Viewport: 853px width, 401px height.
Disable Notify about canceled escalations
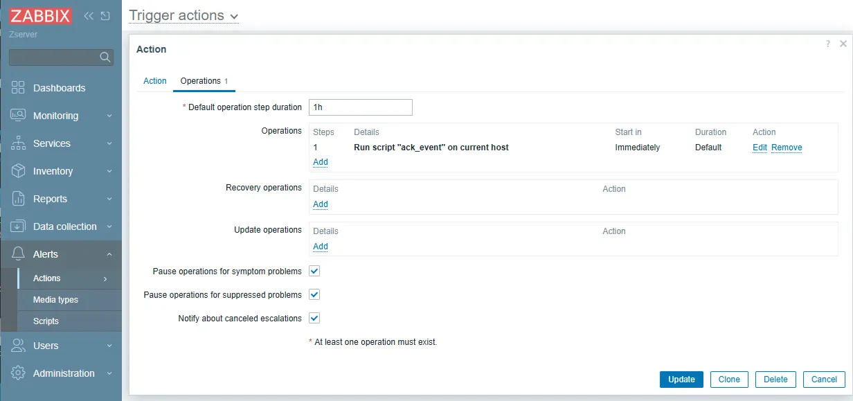[314, 318]
